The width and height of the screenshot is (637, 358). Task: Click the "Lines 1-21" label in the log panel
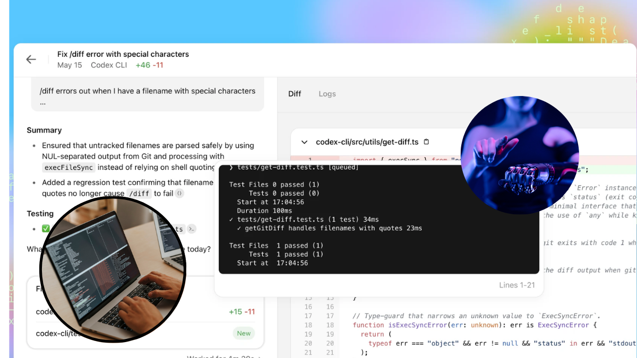coord(516,285)
